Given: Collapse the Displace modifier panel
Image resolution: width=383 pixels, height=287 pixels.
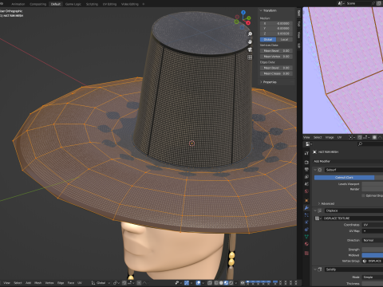Looking at the screenshot, I should coord(315,210).
